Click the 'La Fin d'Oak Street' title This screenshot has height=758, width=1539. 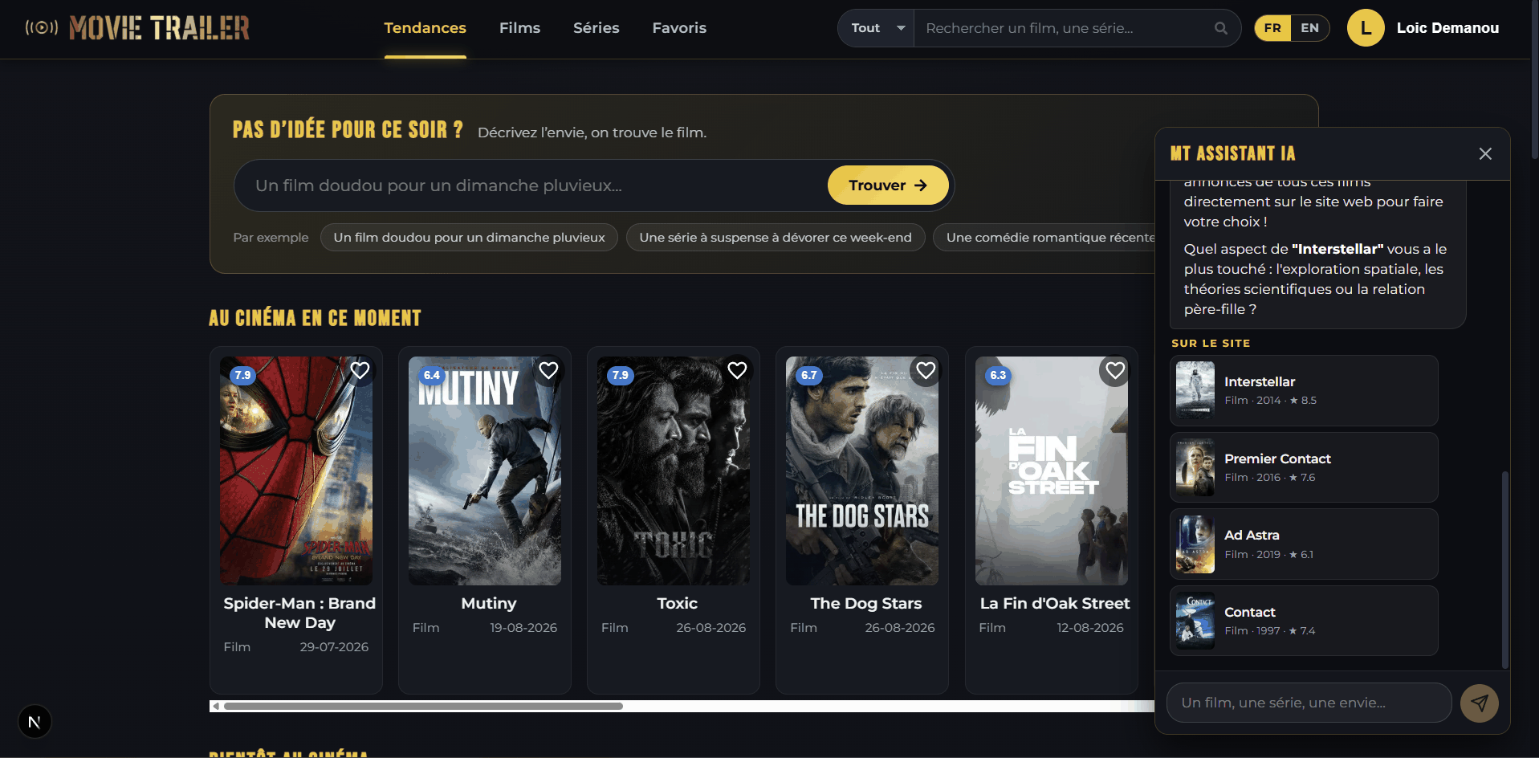(x=1055, y=603)
